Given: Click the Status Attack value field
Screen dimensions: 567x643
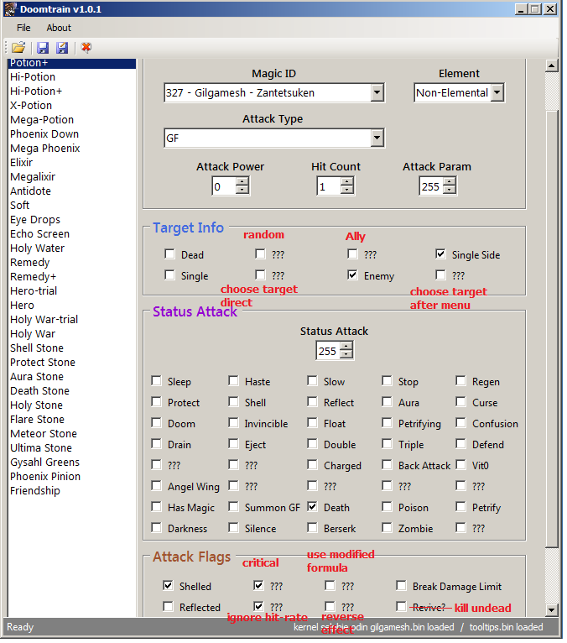Looking at the screenshot, I should point(329,351).
